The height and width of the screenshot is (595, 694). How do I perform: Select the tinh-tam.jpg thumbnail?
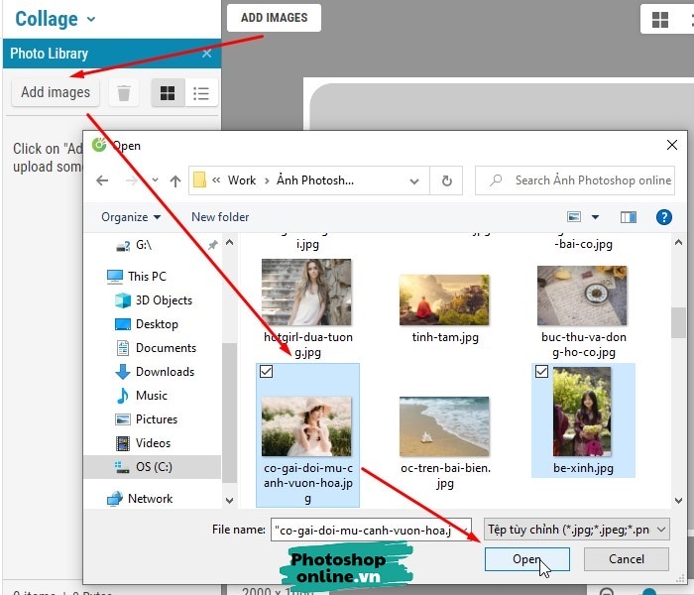[445, 300]
